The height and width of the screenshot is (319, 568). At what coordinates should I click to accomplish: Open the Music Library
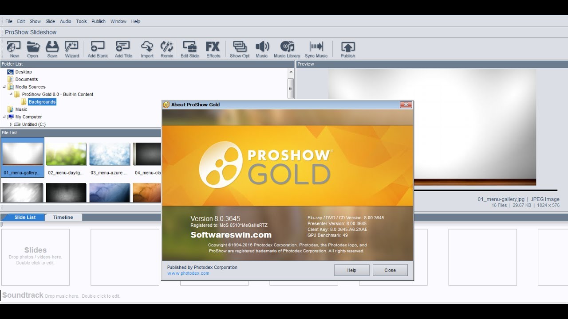pos(287,49)
